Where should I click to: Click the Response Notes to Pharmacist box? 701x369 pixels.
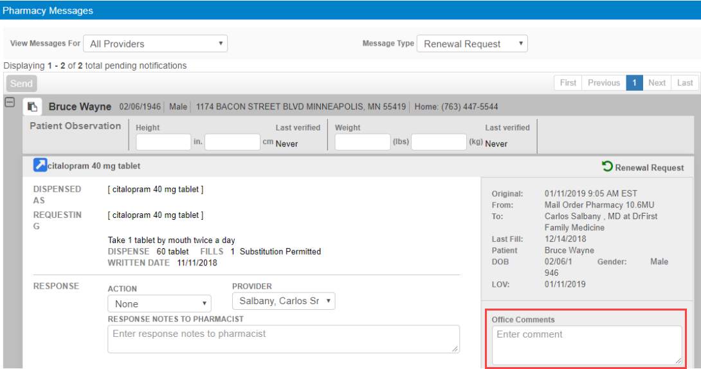tap(284, 339)
